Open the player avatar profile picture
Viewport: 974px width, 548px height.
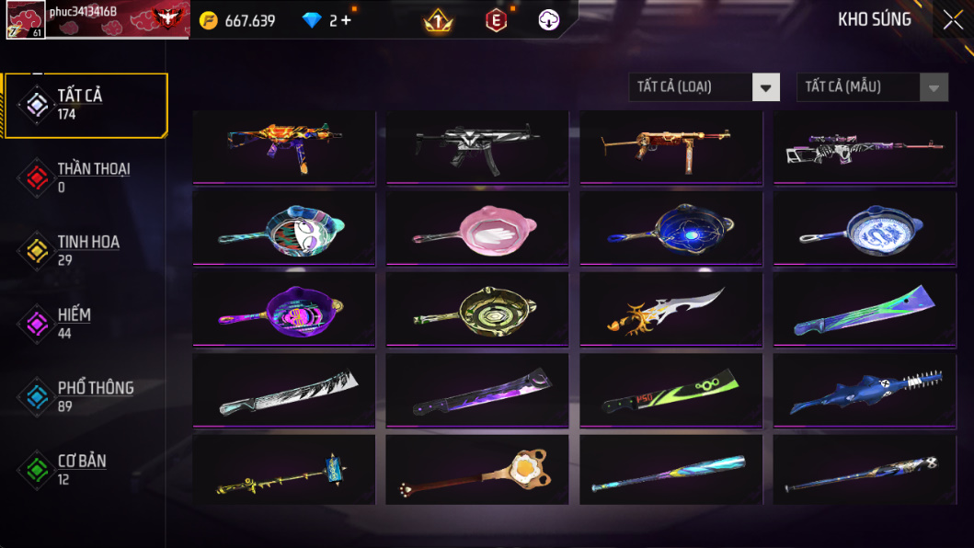click(26, 20)
